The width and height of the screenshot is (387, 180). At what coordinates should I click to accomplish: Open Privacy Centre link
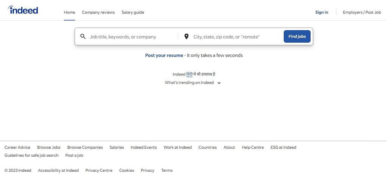[99, 171]
